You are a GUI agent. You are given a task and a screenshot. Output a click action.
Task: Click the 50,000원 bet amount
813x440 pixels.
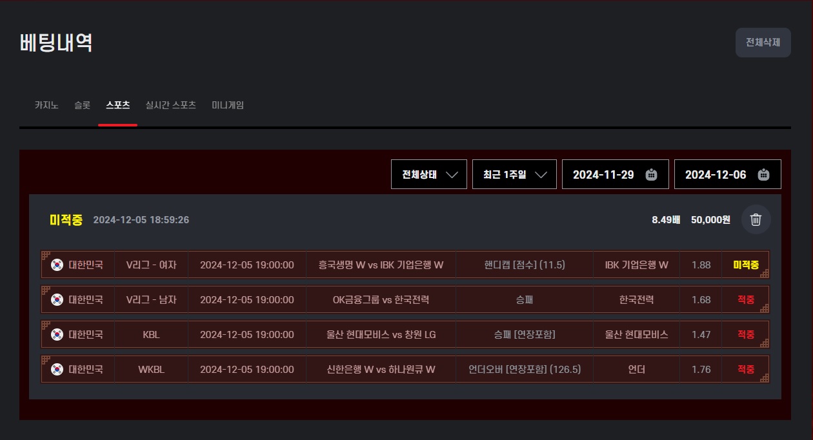tap(710, 220)
